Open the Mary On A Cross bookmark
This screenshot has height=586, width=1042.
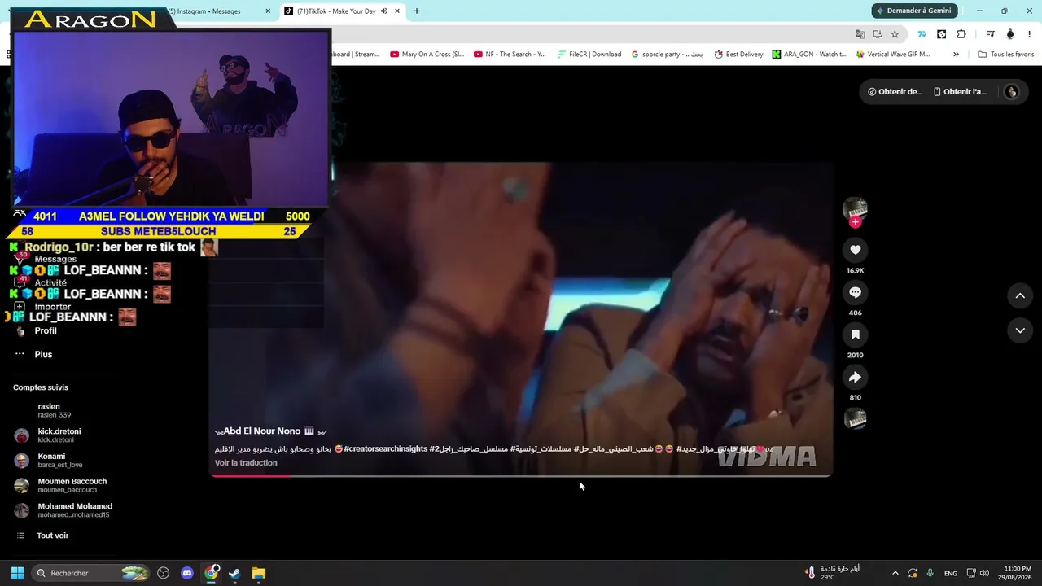(x=427, y=55)
